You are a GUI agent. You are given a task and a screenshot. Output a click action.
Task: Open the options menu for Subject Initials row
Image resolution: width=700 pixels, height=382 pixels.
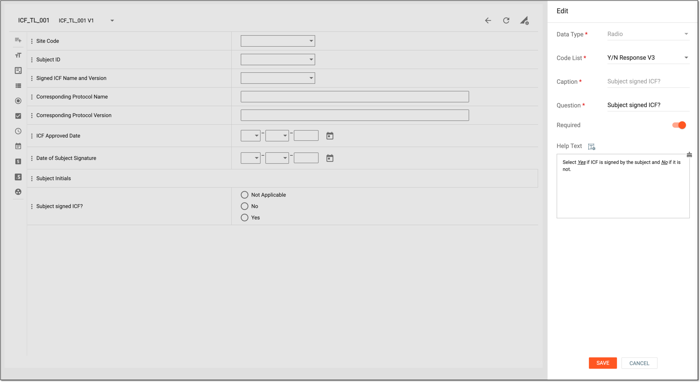click(x=32, y=179)
